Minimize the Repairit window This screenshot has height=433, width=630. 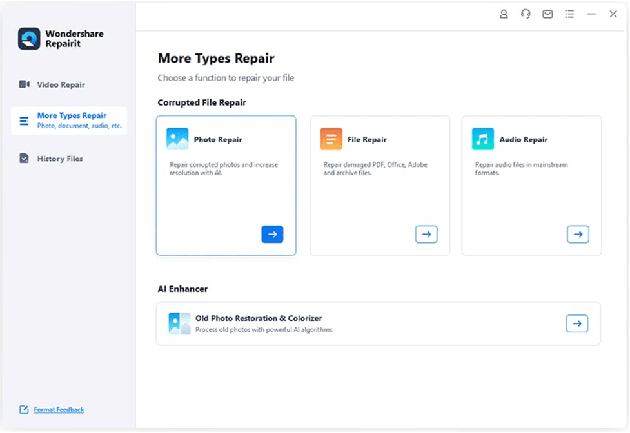[x=591, y=14]
